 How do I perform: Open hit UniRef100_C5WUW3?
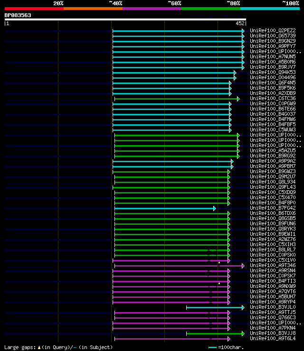(273, 130)
